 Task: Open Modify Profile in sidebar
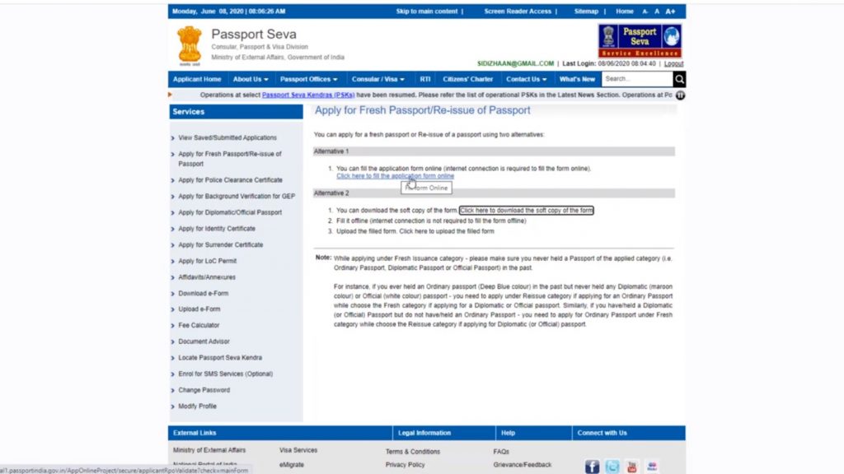click(x=198, y=407)
